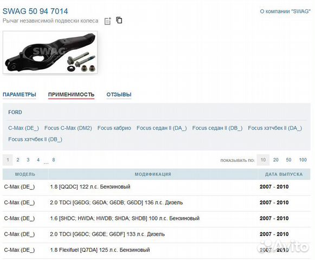Filter by C-Max (DE_) model link

tap(23, 128)
